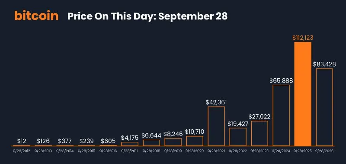Click the $42,361 bar for 2021
The width and height of the screenshot is (346, 164).
pyautogui.click(x=216, y=126)
